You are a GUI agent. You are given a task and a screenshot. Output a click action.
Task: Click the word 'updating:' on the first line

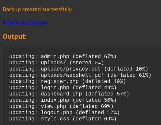tap(23, 56)
